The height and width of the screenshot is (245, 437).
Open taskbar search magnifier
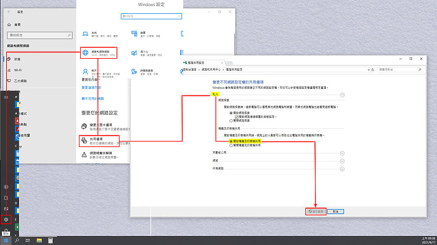point(17,241)
